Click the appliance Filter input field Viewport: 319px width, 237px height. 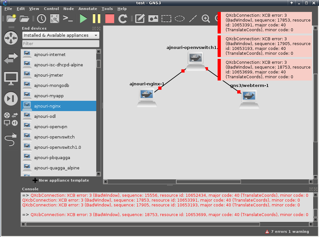(61, 43)
